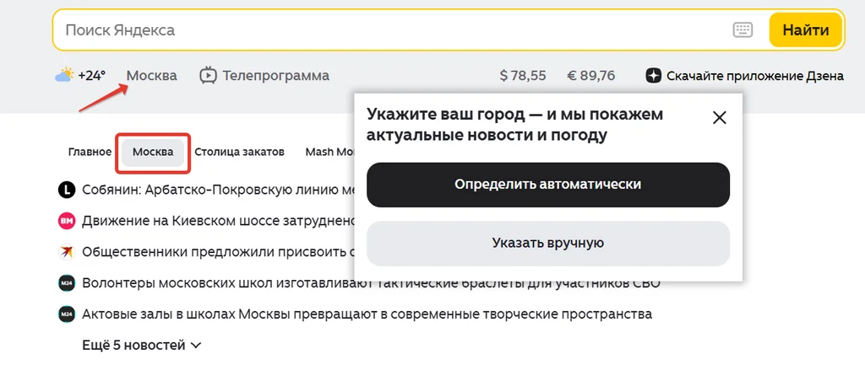Open the virtual keyboard icon in search bar
865x365 pixels.
point(743,30)
